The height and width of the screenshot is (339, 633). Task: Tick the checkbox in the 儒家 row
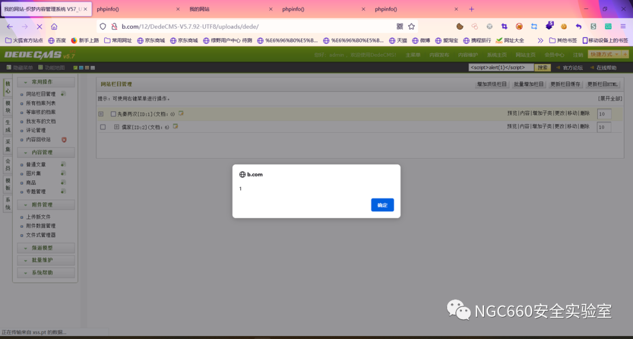tap(103, 127)
